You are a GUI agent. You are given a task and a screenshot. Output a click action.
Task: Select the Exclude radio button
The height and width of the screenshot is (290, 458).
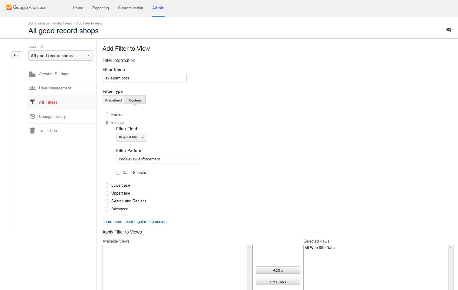tap(107, 115)
